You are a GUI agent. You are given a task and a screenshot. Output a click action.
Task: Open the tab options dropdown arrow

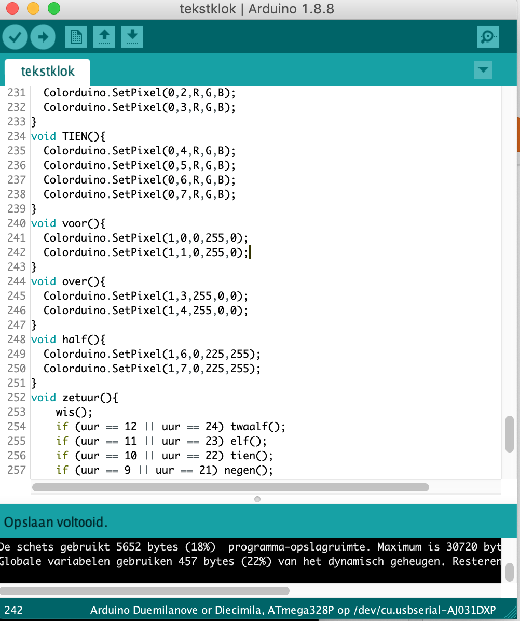(483, 70)
